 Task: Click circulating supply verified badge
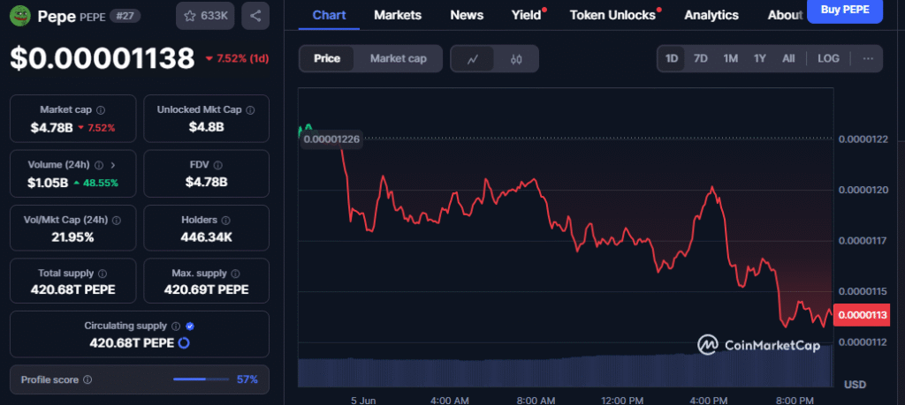tap(191, 326)
